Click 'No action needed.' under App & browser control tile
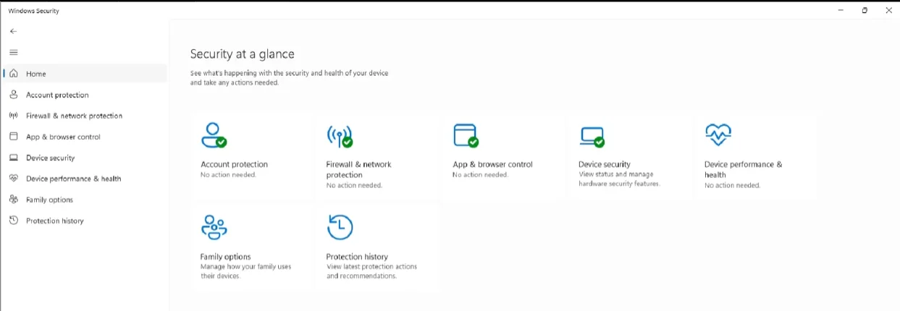 pyautogui.click(x=480, y=175)
